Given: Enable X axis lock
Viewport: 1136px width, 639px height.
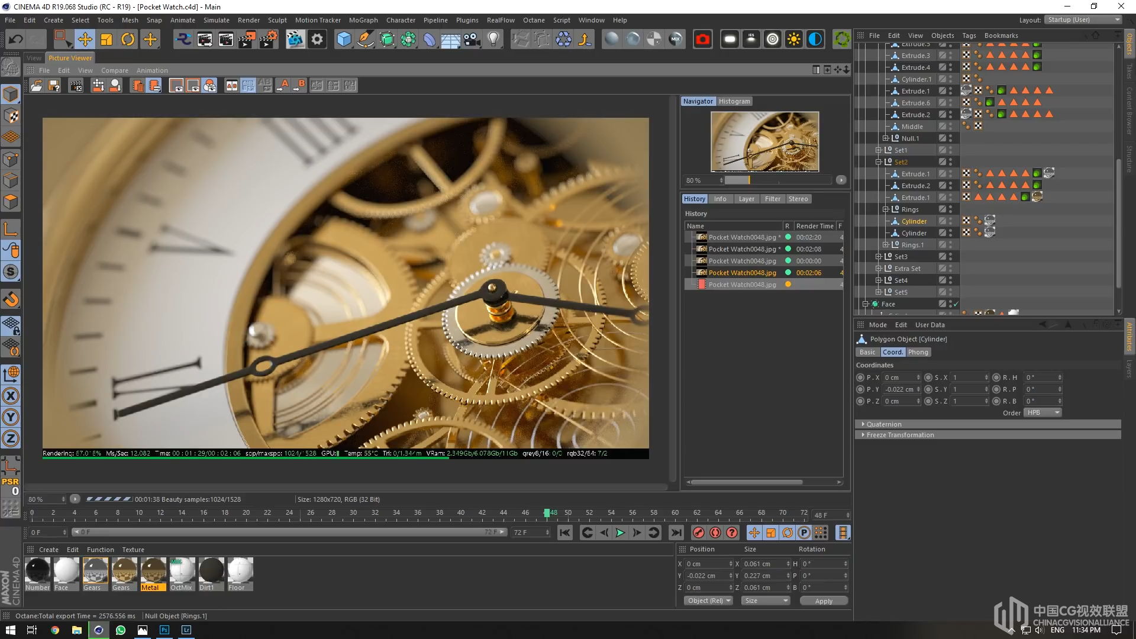Looking at the screenshot, I should tap(11, 396).
